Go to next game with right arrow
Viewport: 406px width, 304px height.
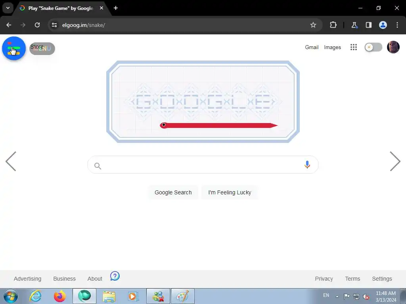[395, 161]
